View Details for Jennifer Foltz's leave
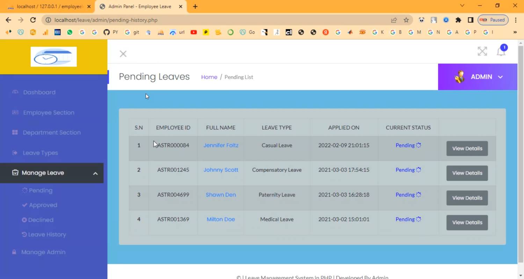The image size is (524, 279). coord(467,148)
